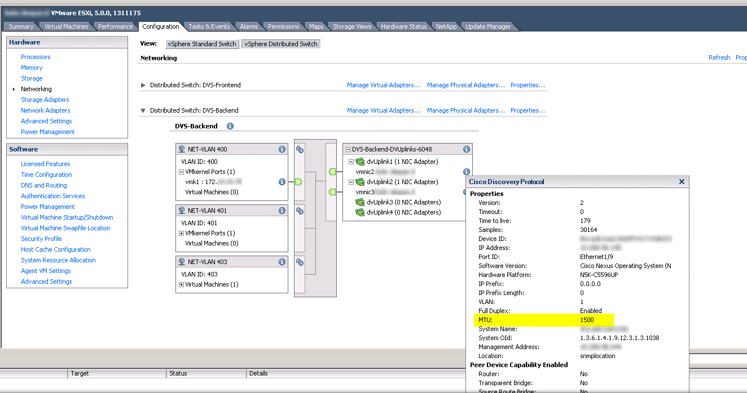Open Network Adapters in Hardware list

46,110
